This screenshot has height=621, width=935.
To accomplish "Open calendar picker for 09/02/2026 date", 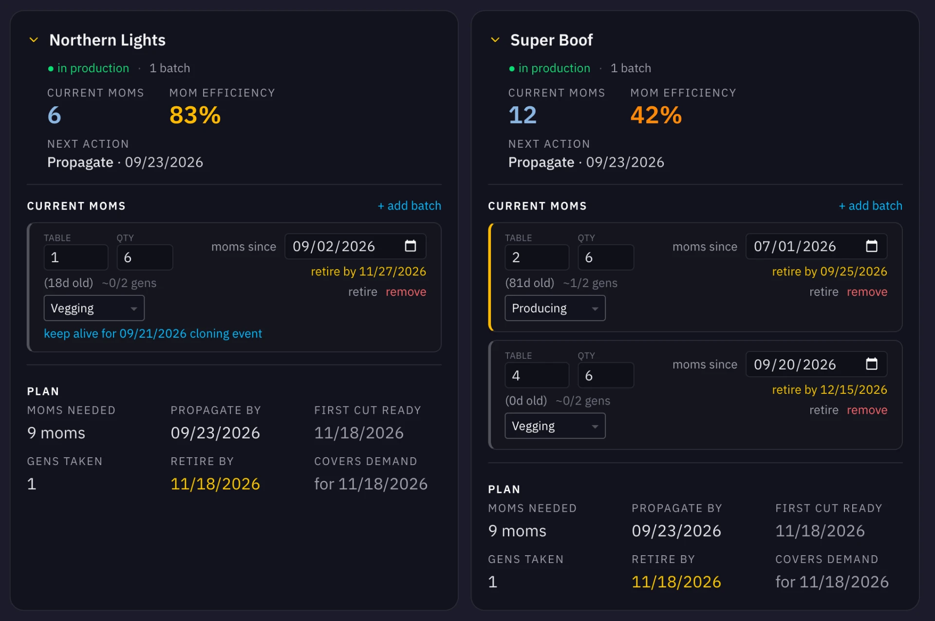I will (x=411, y=246).
